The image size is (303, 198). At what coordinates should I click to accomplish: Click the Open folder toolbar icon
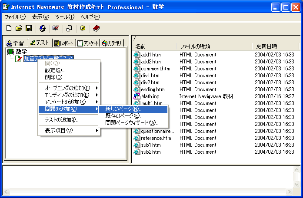[19, 28]
